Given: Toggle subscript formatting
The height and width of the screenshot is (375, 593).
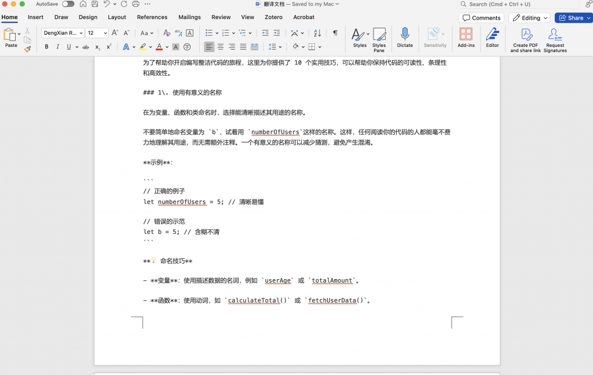Looking at the screenshot, I should tap(97, 47).
